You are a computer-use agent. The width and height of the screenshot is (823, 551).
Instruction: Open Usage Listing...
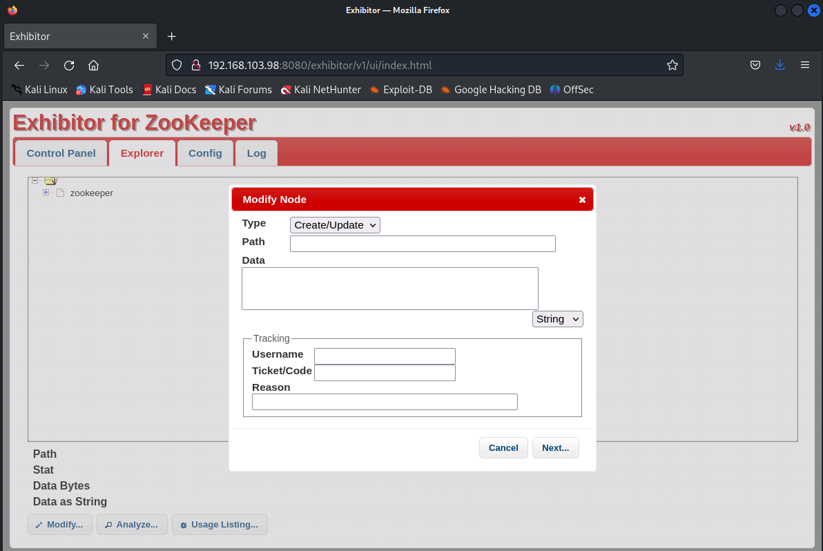tap(220, 524)
